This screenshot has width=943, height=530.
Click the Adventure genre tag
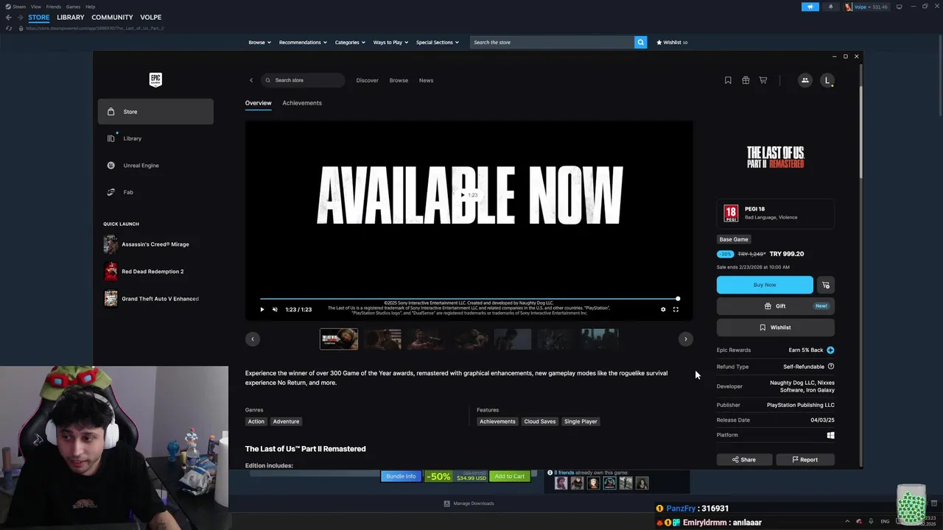coord(286,422)
